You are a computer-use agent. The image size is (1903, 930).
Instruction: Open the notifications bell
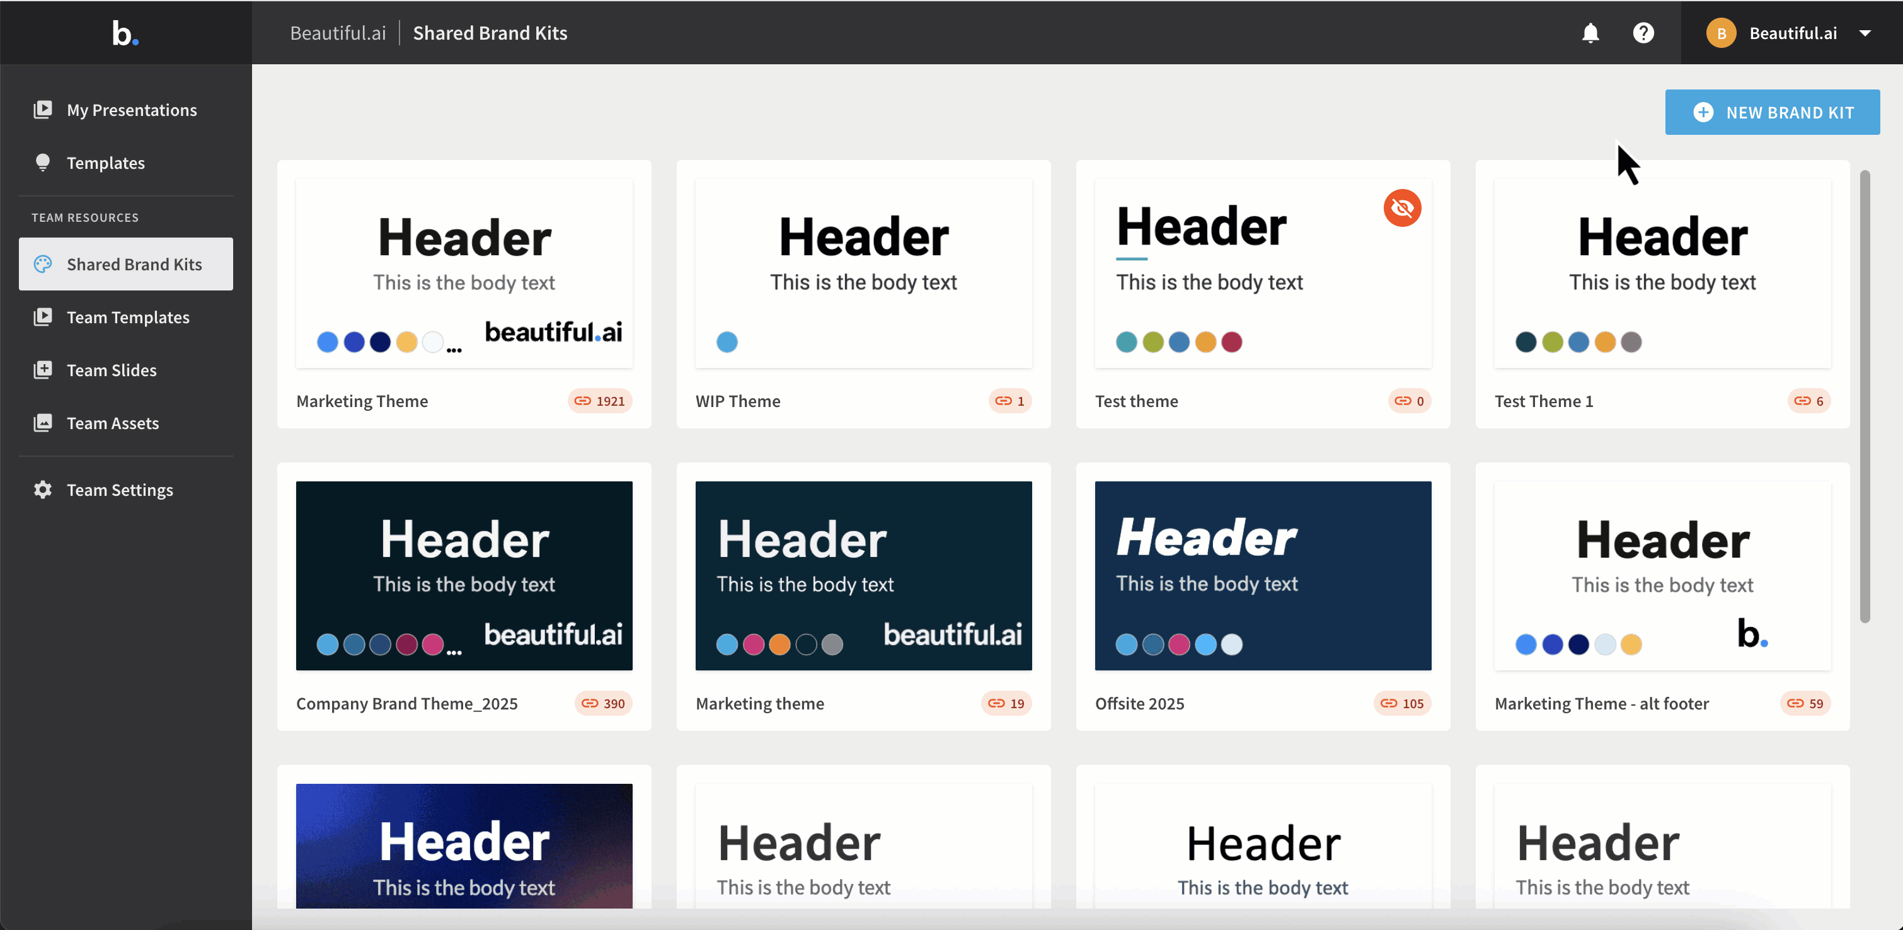click(1590, 33)
